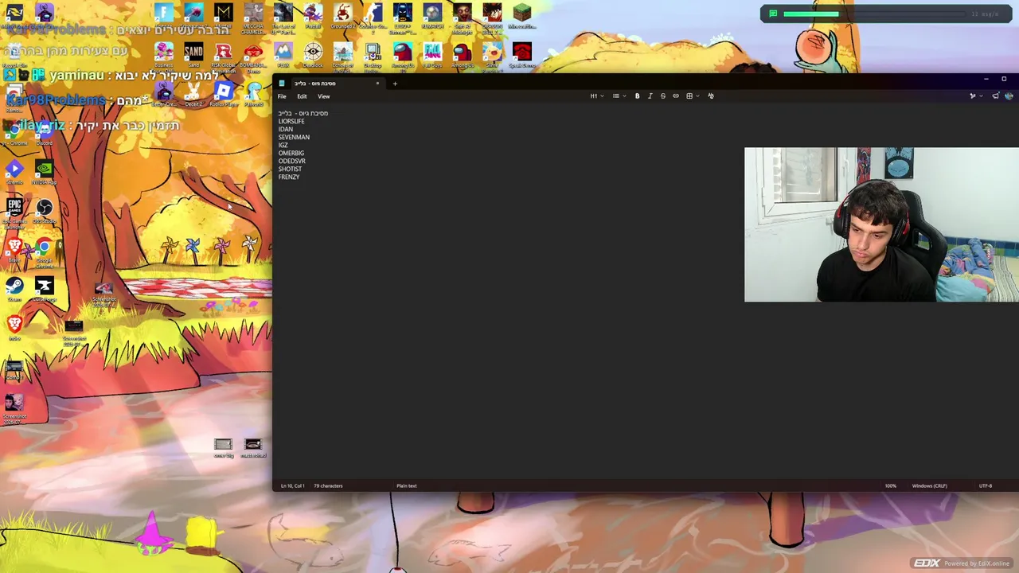Close the current Notepad tab
The image size is (1019, 573).
click(x=377, y=83)
